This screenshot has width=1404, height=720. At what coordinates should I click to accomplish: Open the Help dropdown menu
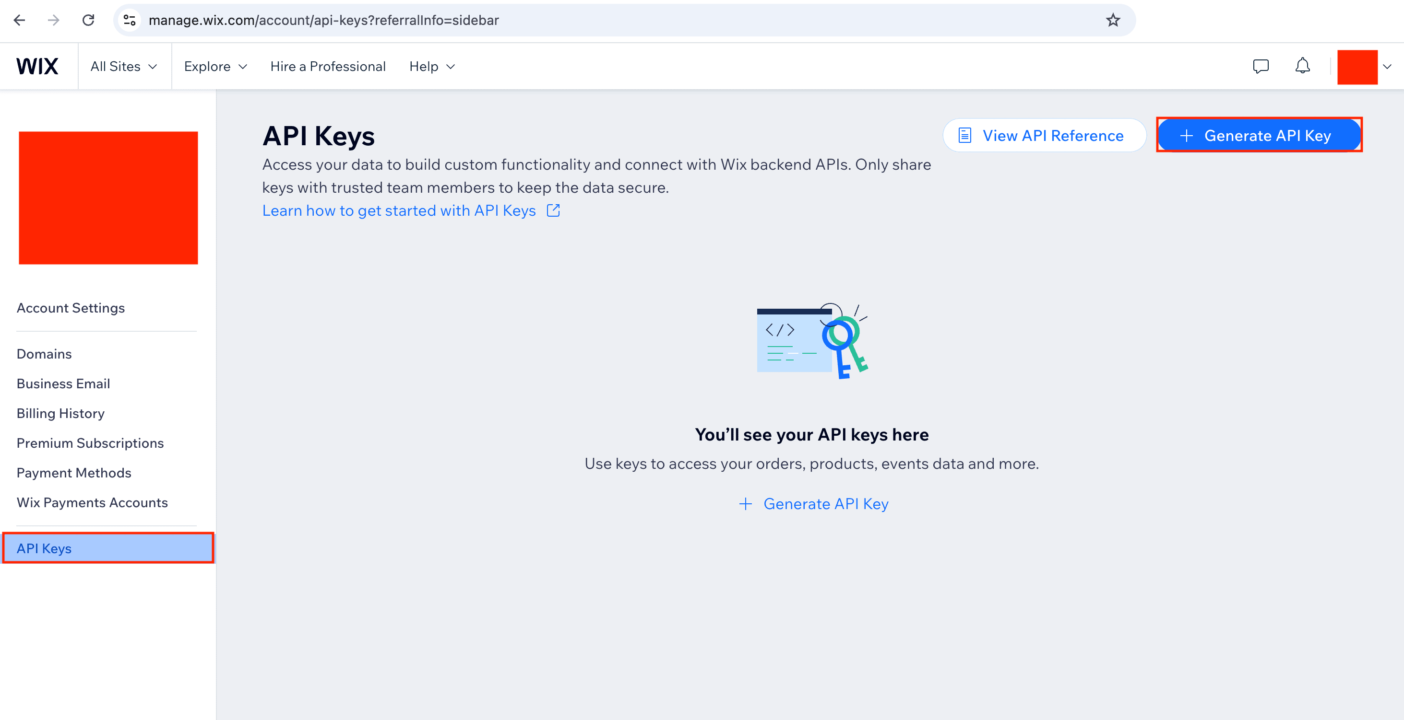pyautogui.click(x=432, y=67)
